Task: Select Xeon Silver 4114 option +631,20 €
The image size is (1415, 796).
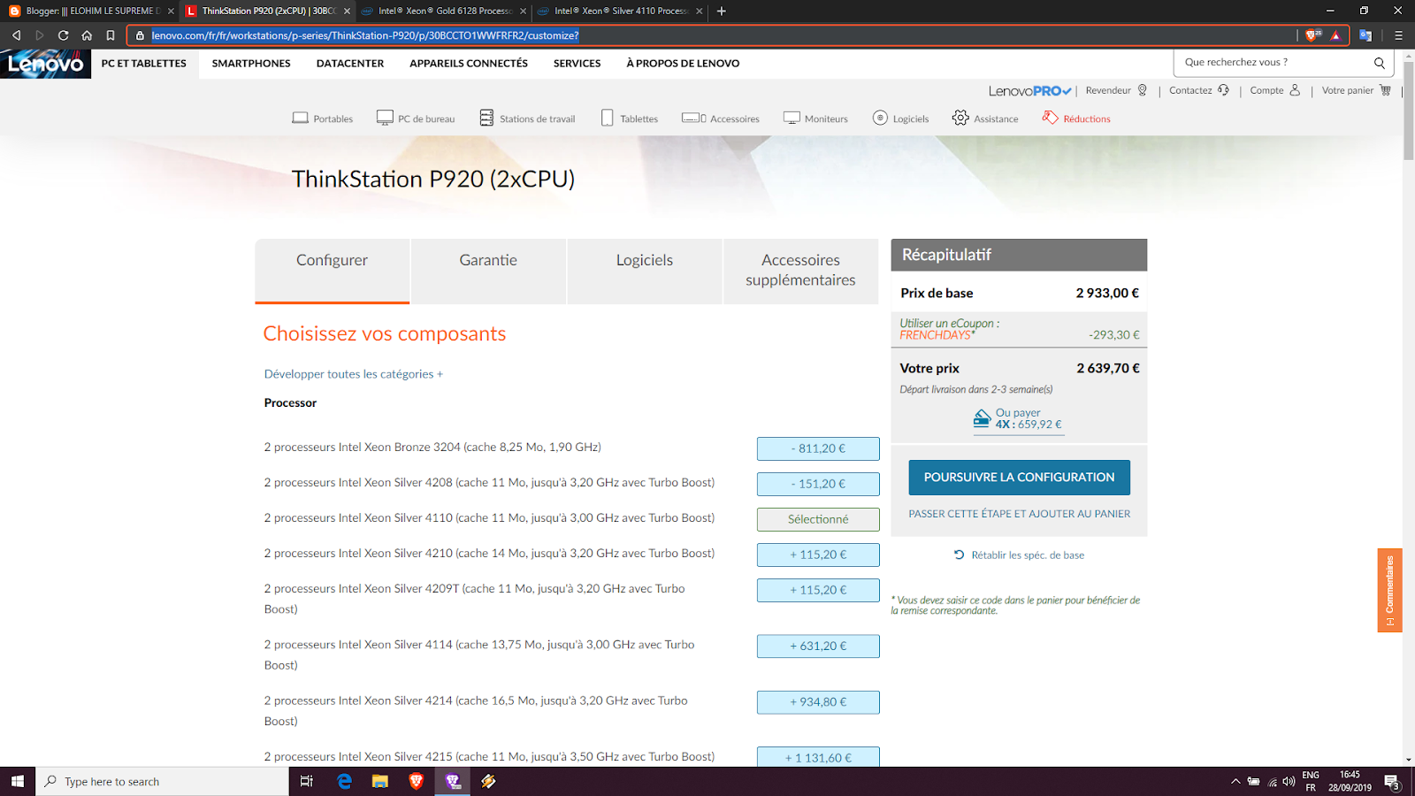Action: 818,646
